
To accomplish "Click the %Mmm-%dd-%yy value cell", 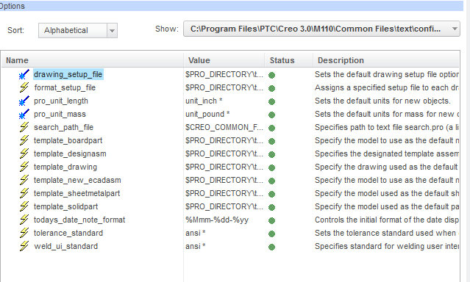I will click(x=217, y=220).
